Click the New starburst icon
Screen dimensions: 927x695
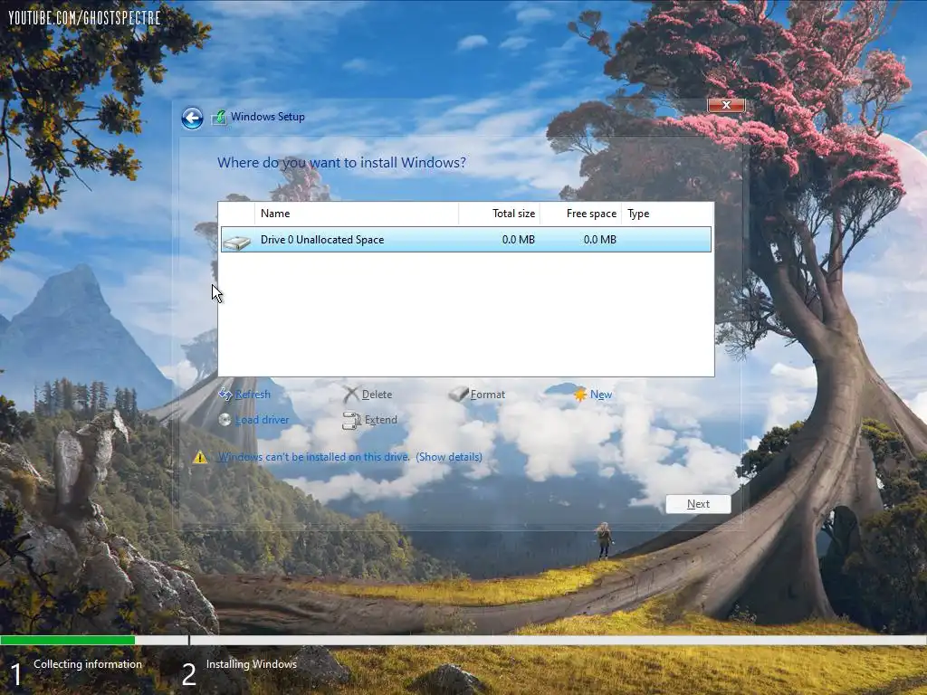pos(580,395)
